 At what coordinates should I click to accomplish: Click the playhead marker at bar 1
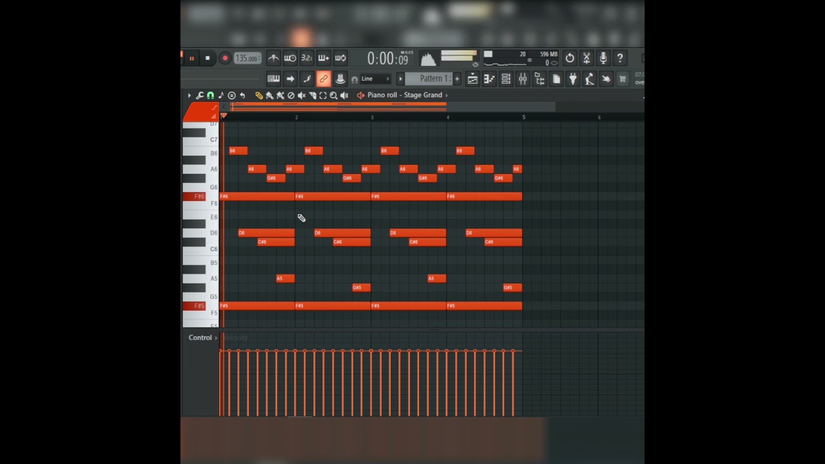point(224,116)
